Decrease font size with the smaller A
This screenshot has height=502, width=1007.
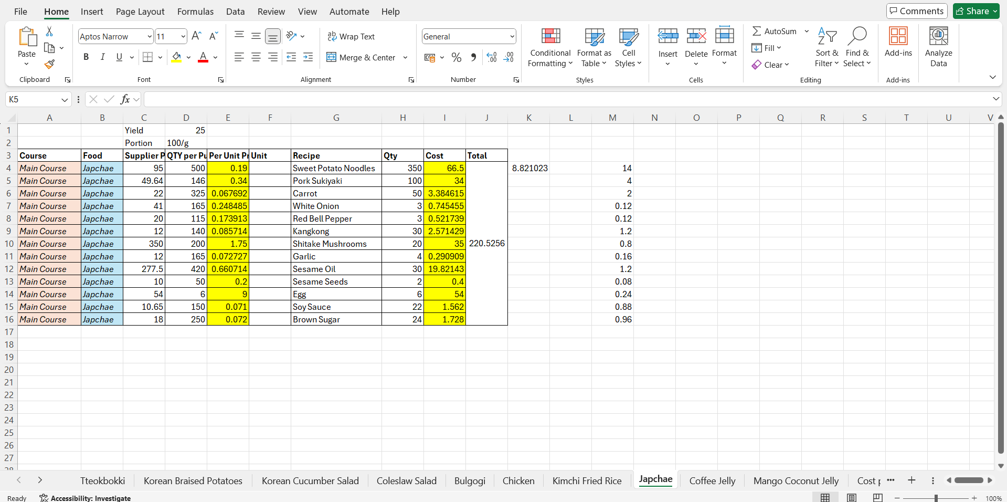tap(213, 36)
